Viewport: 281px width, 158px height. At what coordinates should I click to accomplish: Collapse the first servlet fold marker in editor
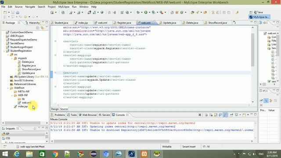coord(55,41)
